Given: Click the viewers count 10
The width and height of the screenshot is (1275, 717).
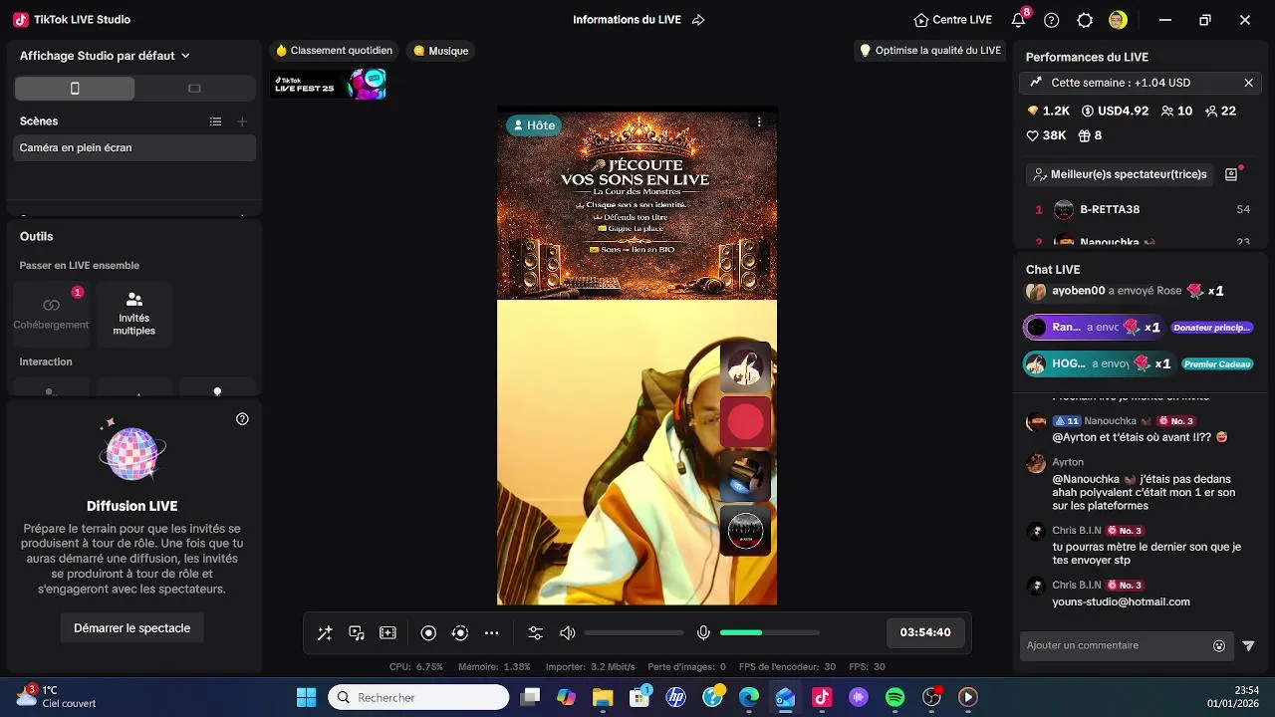Looking at the screenshot, I should pos(1176,111).
